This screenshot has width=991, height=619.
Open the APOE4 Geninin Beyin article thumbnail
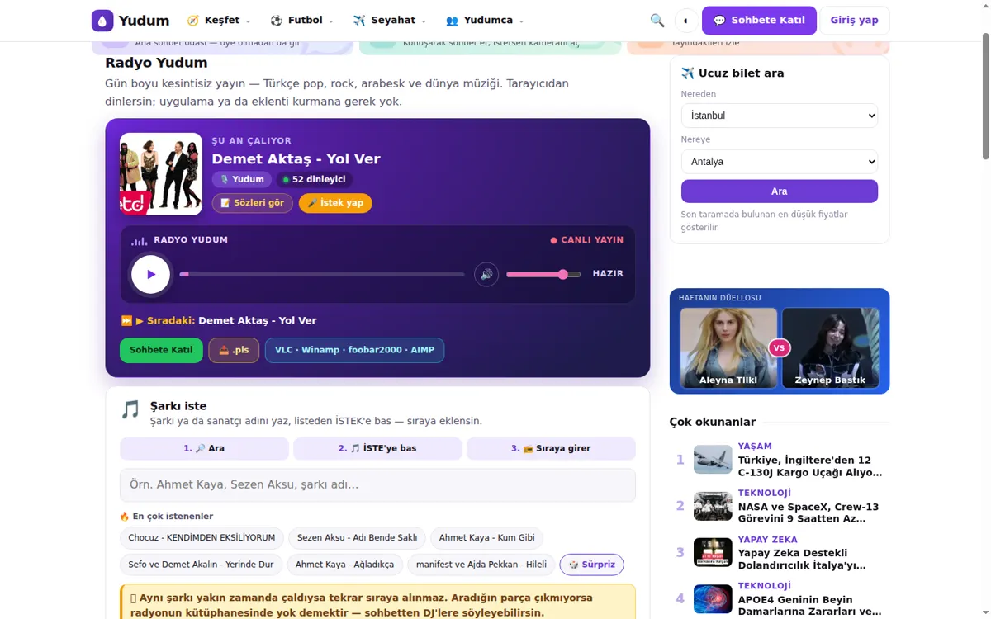713,599
